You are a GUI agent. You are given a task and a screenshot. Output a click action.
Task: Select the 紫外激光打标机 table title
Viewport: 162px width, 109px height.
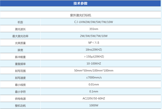click(80, 15)
